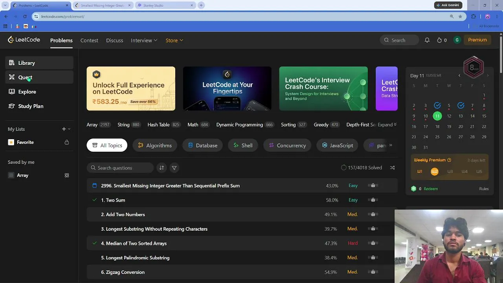This screenshot has height=283, width=503.
Task: Click the top navigation Search field
Action: [399, 40]
